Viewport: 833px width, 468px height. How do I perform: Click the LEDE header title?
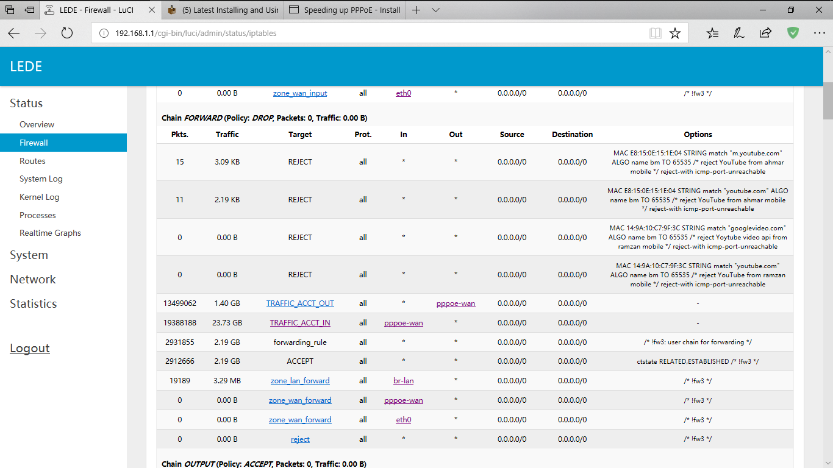coord(26,66)
